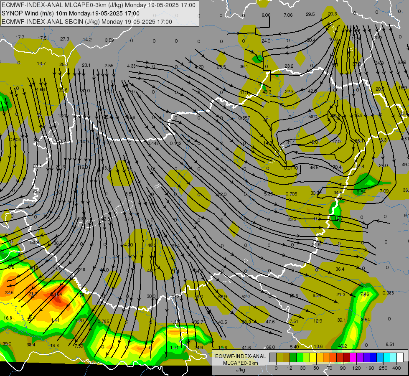The width and height of the screenshot is (409, 376).
Task: Click the legend tick label 50
Action: (x=316, y=368)
